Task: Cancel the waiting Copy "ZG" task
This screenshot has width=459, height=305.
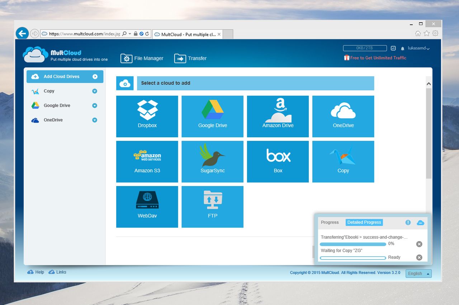Action: pos(419,257)
